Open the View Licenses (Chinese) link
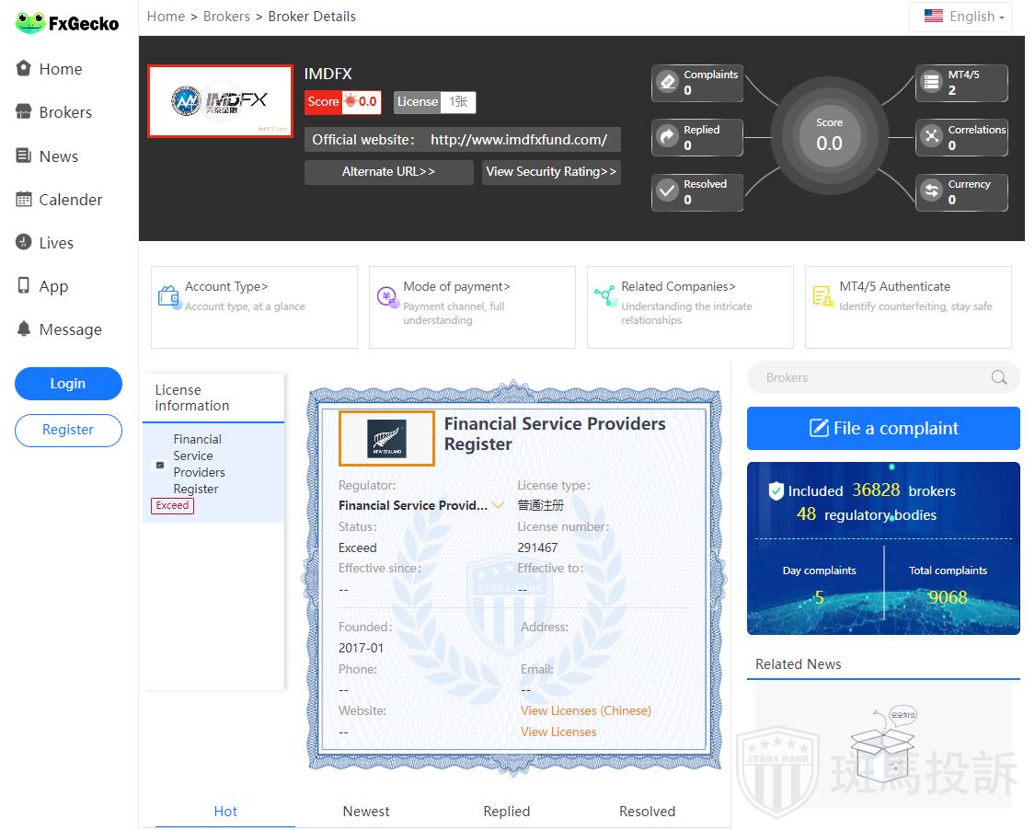The width and height of the screenshot is (1035, 830). point(585,710)
